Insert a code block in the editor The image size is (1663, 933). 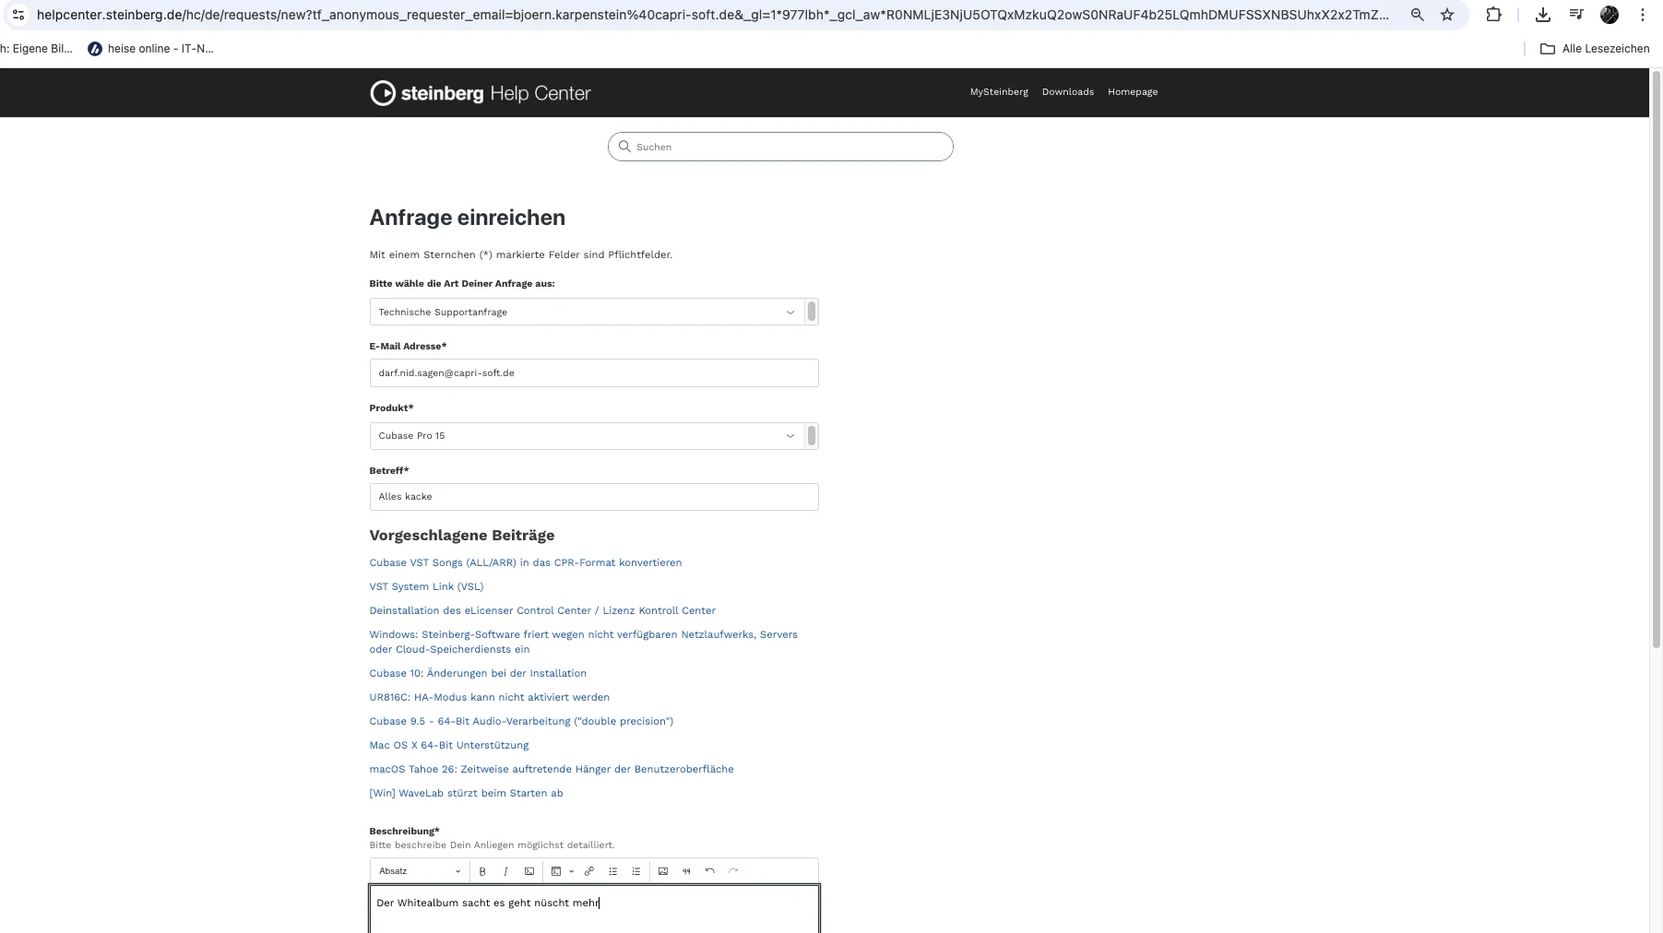(556, 871)
